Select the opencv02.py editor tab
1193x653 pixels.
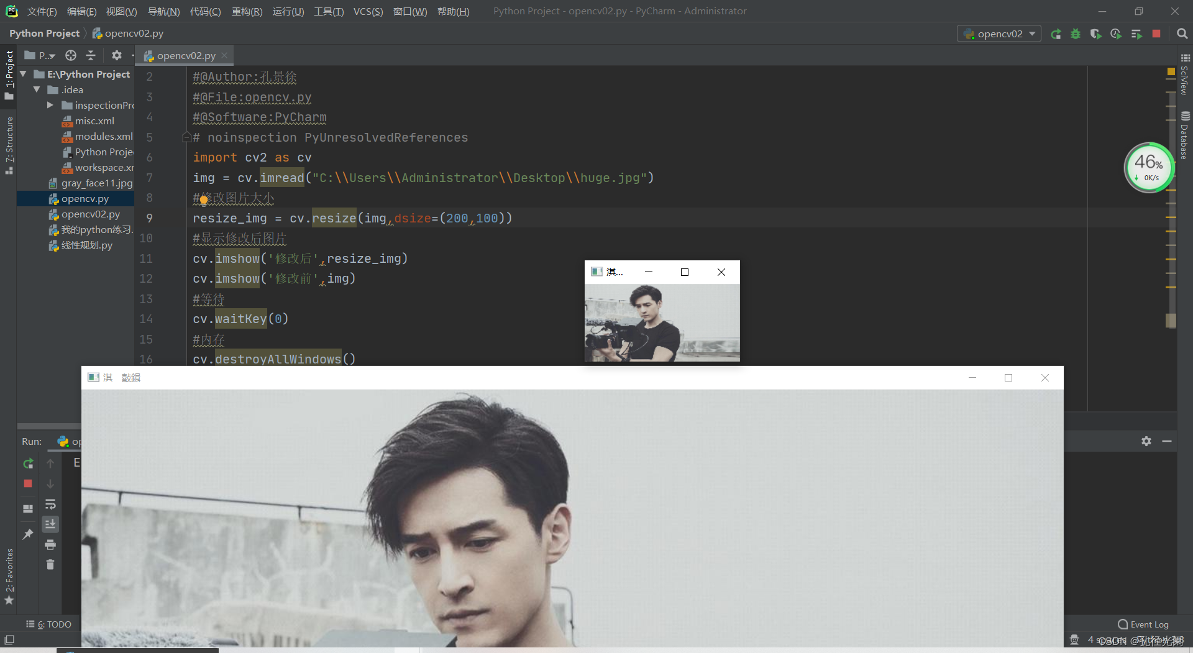[185, 55]
